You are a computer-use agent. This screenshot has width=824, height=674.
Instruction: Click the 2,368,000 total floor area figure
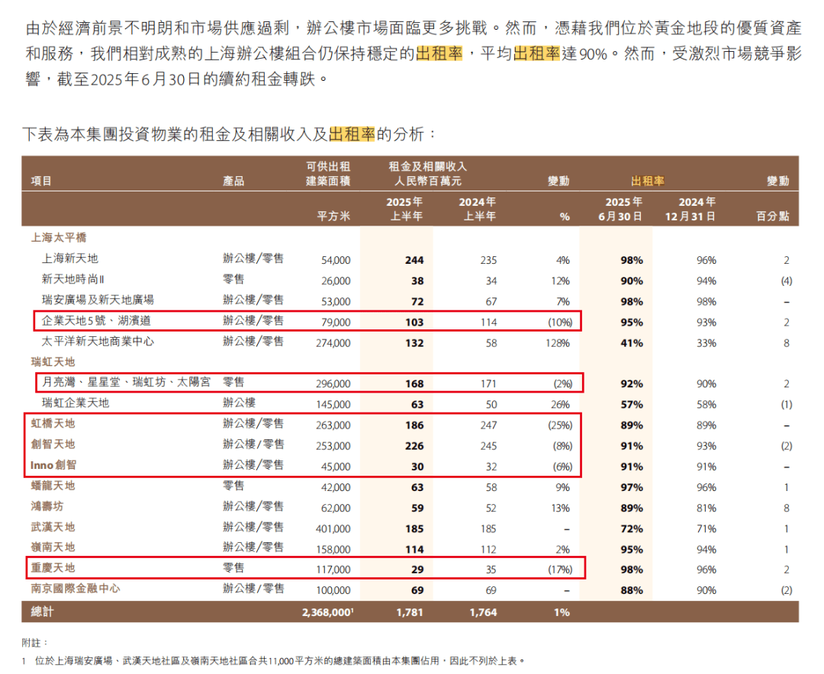pyautogui.click(x=327, y=612)
